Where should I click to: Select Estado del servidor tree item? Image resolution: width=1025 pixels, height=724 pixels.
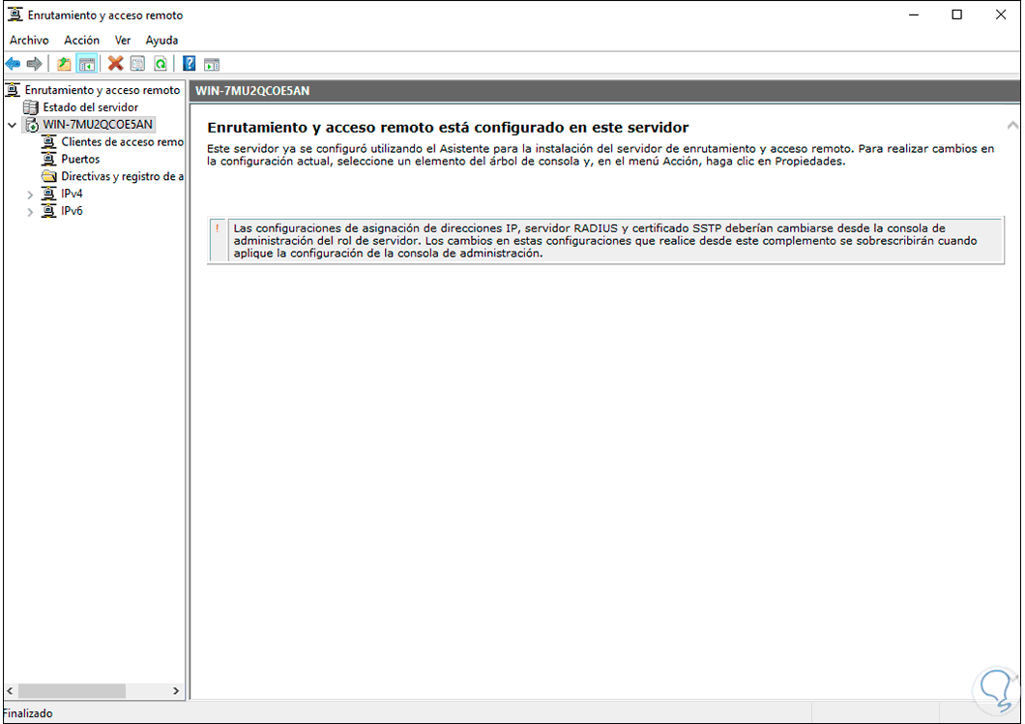[x=91, y=107]
